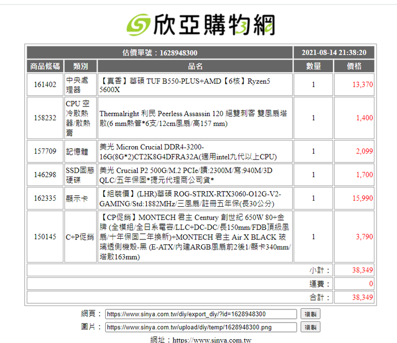This screenshot has width=397, height=343.
Task: Click the timestamp 2021-08-14 21:38:20
Action: 334,52
